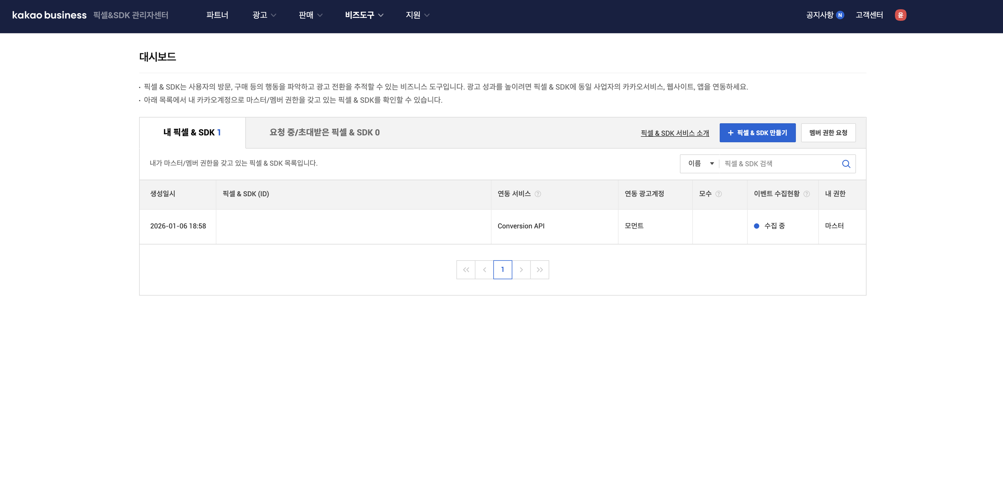Click the kakao business logo

[49, 15]
